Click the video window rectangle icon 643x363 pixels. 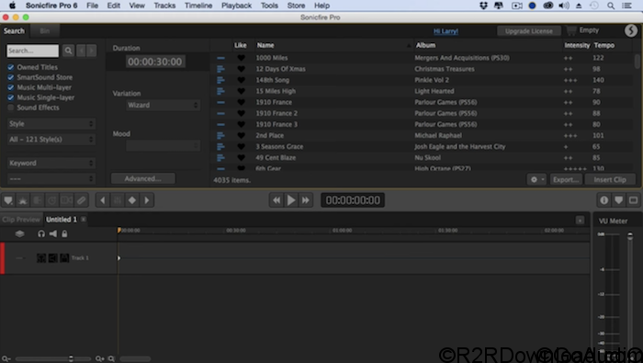(x=633, y=200)
